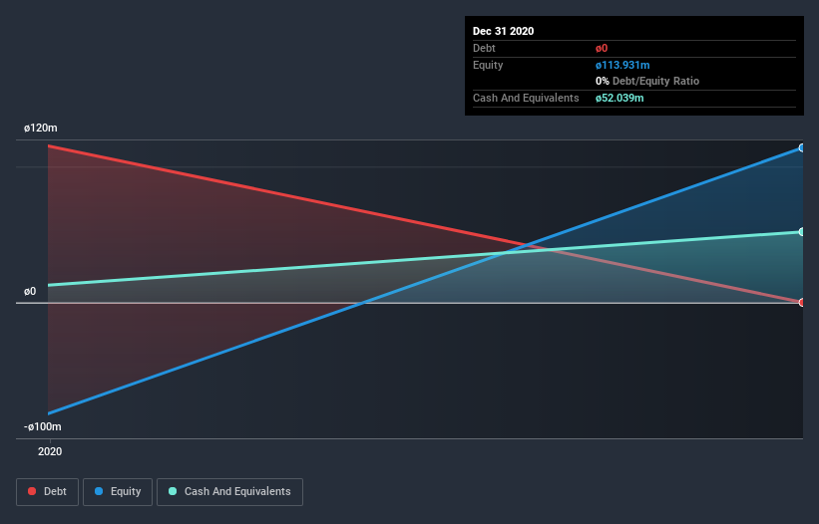Toggle the Debt series legend button
819x524 pixels.
point(47,492)
